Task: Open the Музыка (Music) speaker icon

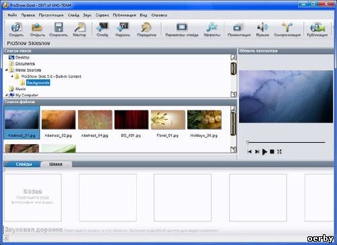Action: (262, 30)
